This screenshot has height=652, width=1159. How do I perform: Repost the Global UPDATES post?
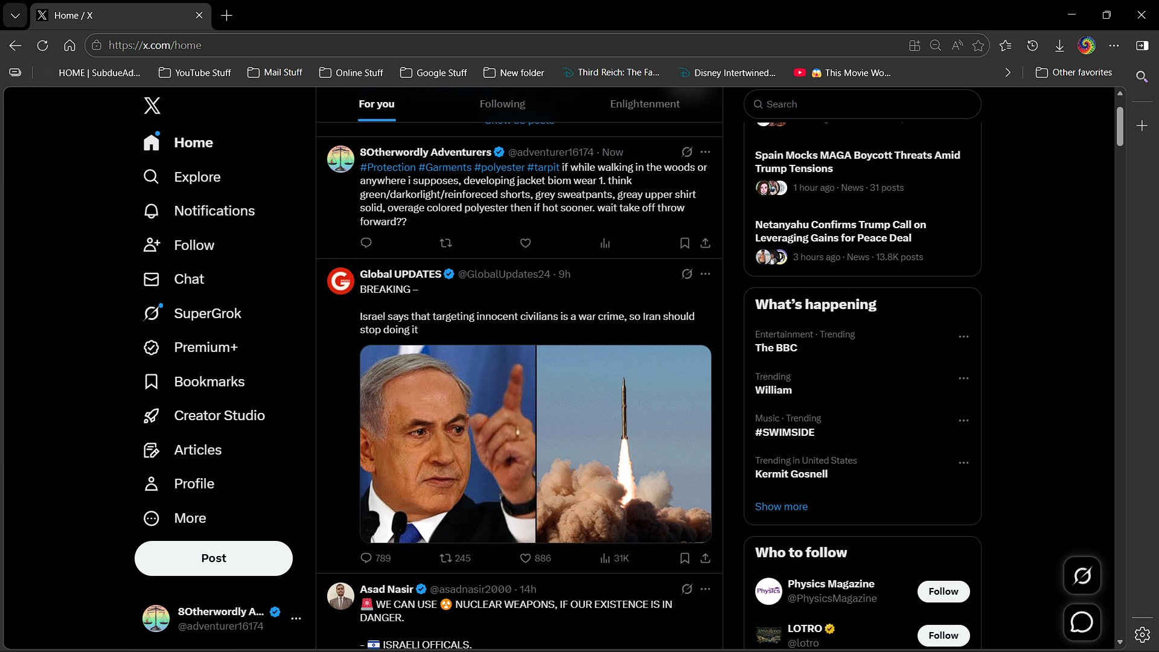pos(446,558)
